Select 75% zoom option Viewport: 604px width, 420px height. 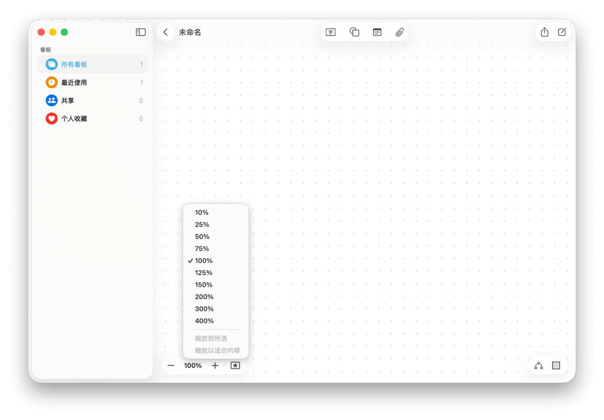pyautogui.click(x=216, y=249)
